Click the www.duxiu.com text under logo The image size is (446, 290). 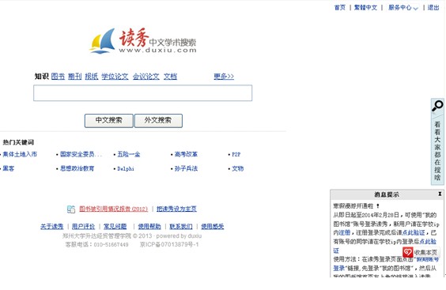(157, 51)
